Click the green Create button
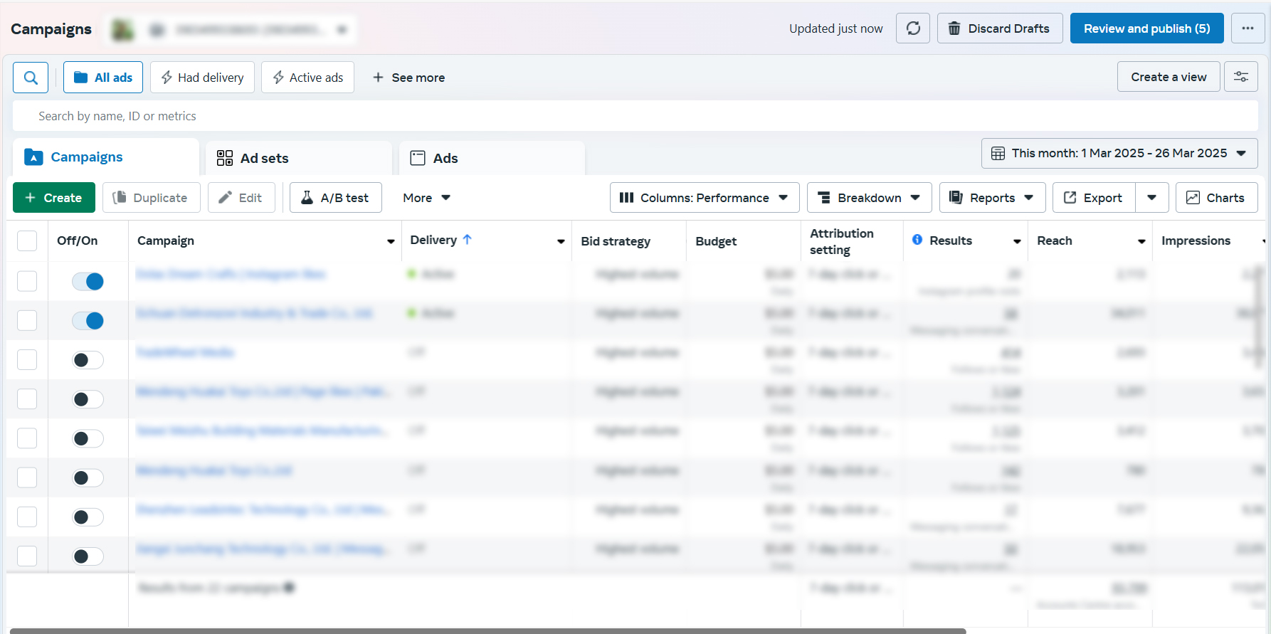 (x=54, y=198)
